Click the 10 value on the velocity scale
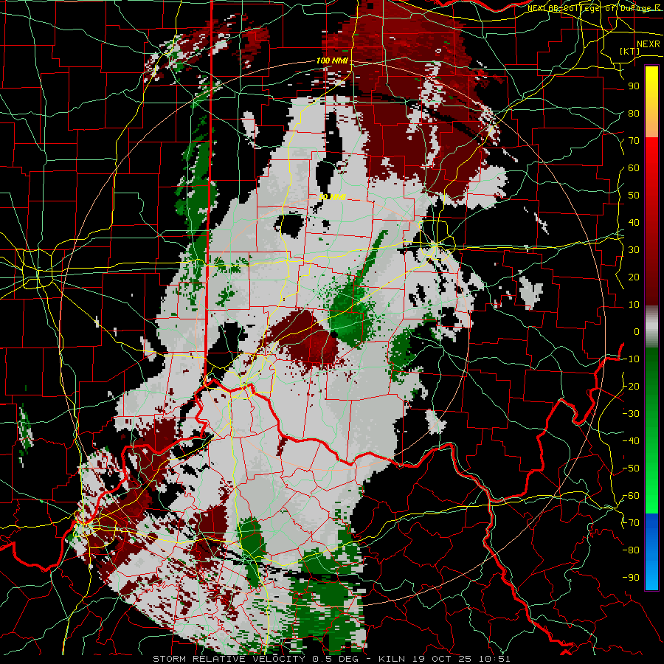664x664 pixels. (x=634, y=305)
